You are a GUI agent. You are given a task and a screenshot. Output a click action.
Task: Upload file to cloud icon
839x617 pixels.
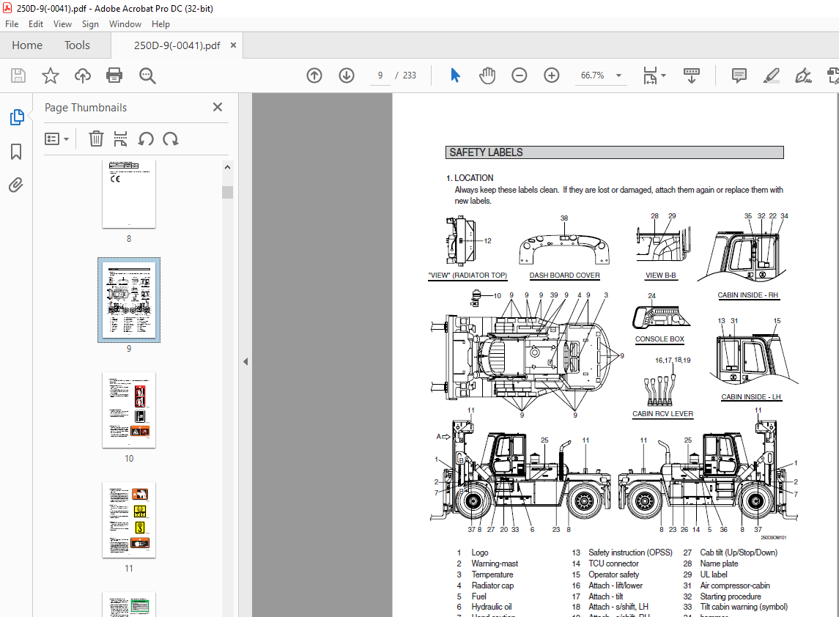tap(82, 75)
